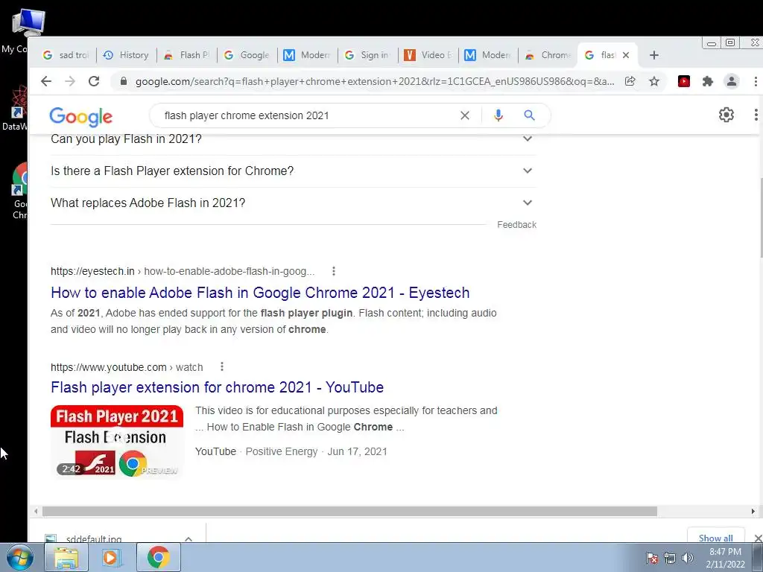
Task: Go back to the previous page
Action: coord(46,81)
